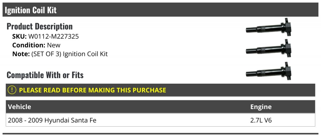
Task: Select the bottom ignition coil image
Action: (269, 71)
